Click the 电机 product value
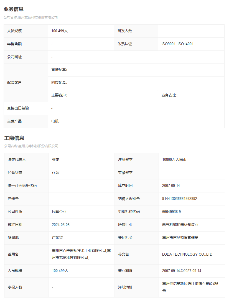This screenshot has height=305, width=229. [55, 121]
